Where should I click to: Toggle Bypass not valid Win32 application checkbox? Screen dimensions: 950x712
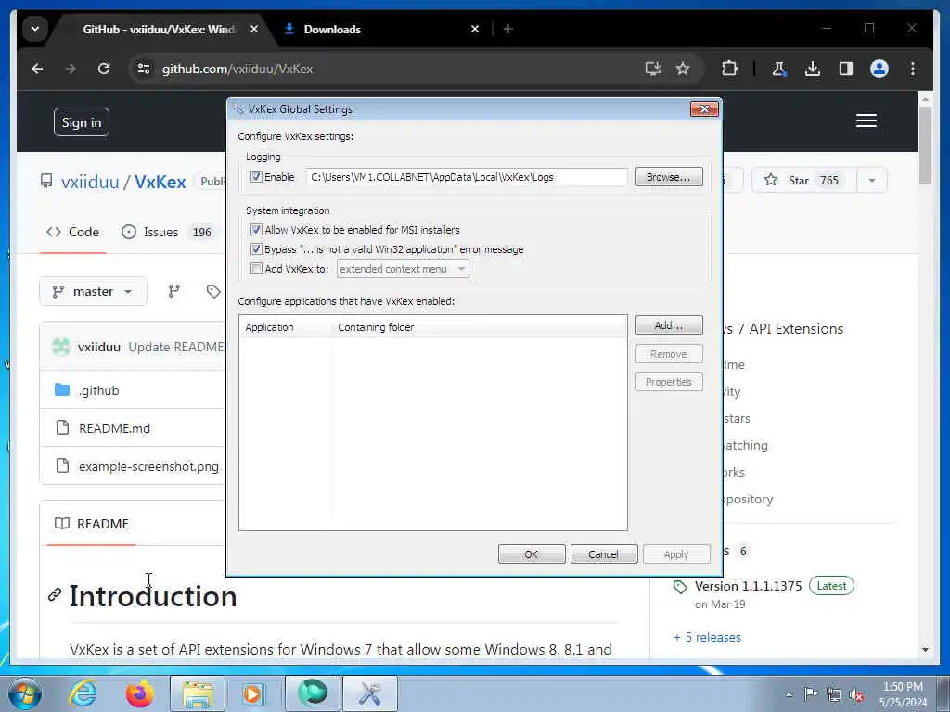click(256, 248)
